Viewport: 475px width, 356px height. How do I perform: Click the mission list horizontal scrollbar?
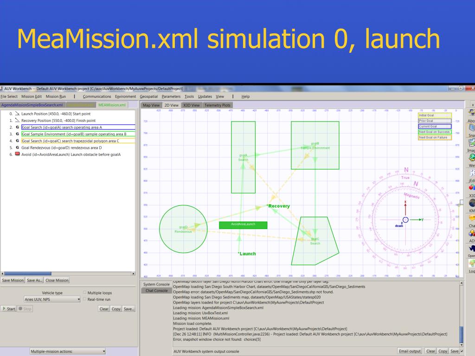[x=68, y=273]
